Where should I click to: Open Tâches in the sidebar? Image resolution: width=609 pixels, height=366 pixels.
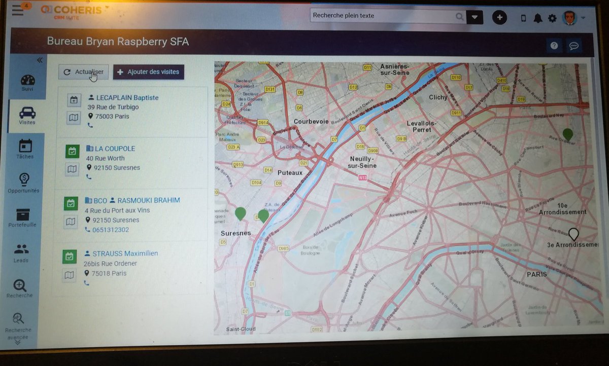pos(25,149)
